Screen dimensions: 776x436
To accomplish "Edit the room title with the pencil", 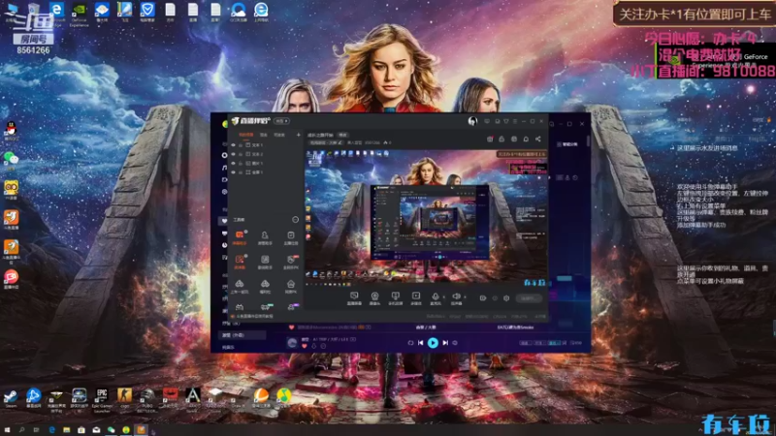I will (x=340, y=142).
